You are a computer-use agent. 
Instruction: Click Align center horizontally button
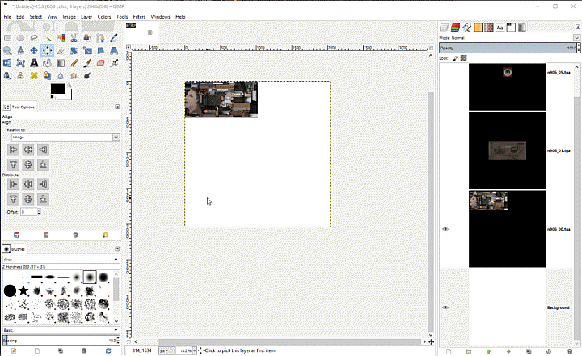[28, 150]
